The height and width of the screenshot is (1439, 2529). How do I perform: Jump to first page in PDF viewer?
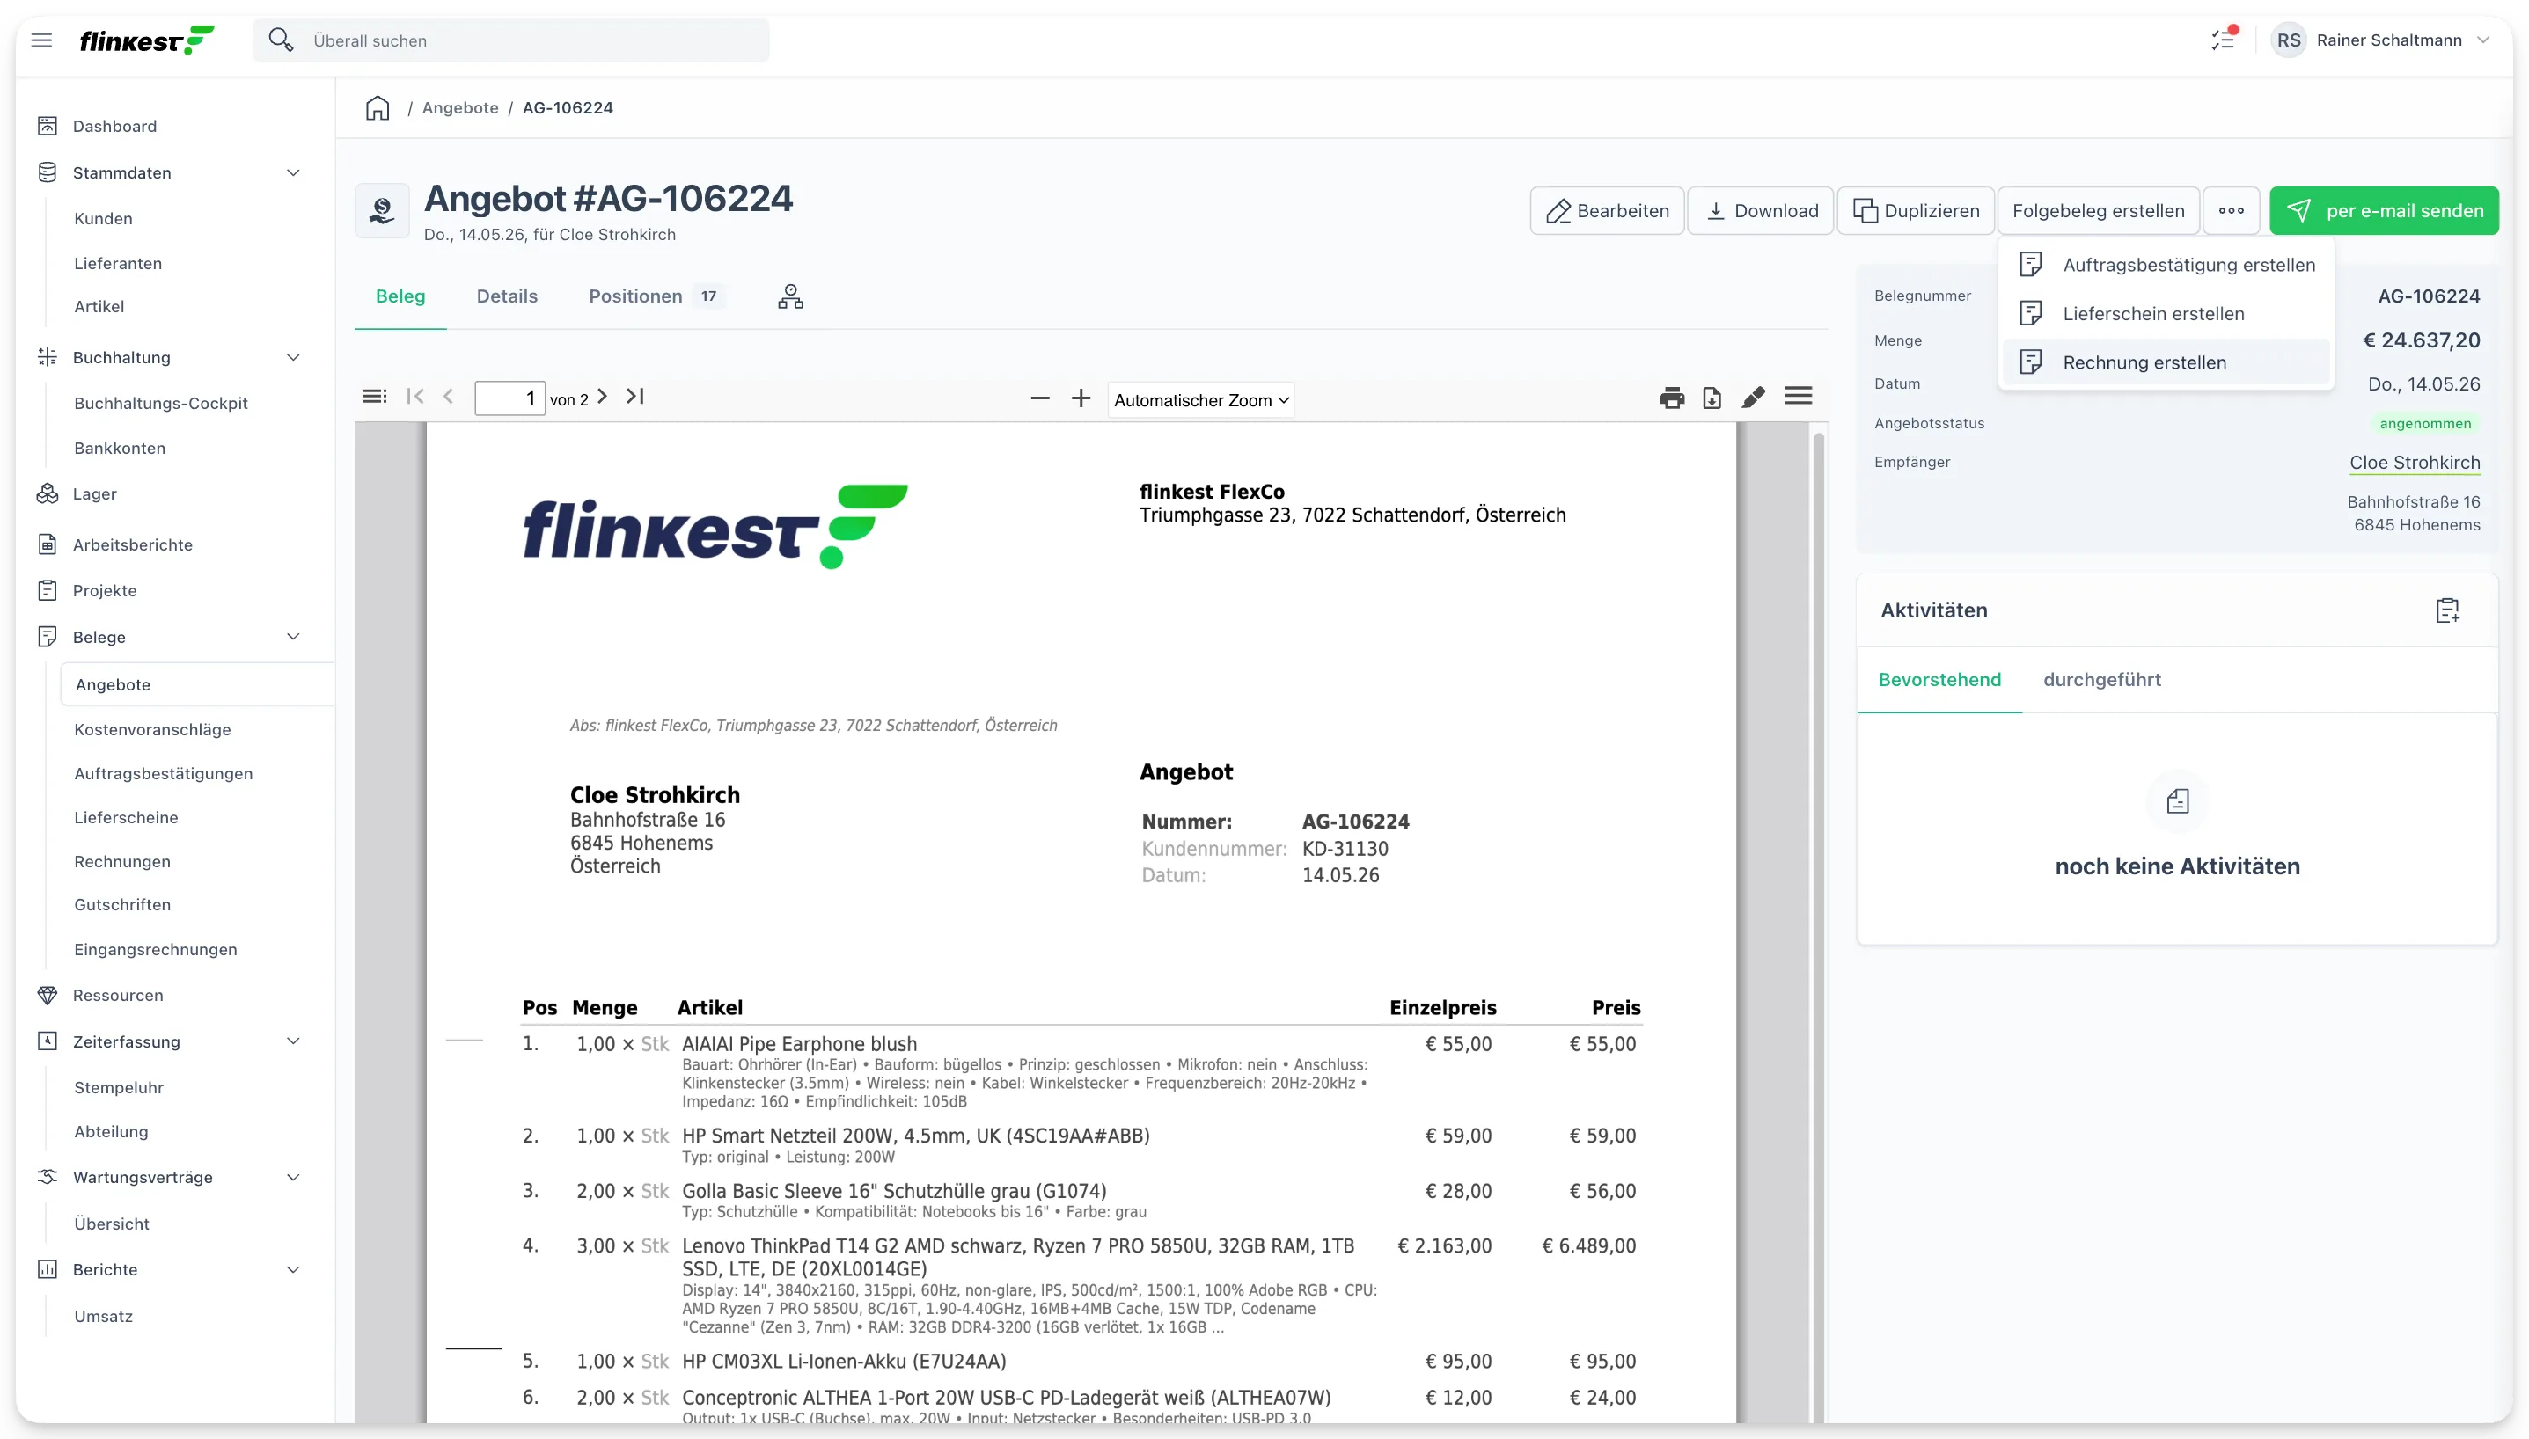pyautogui.click(x=415, y=397)
